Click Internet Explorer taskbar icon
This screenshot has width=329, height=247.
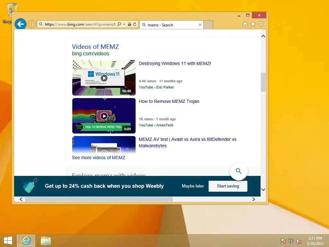(26, 241)
